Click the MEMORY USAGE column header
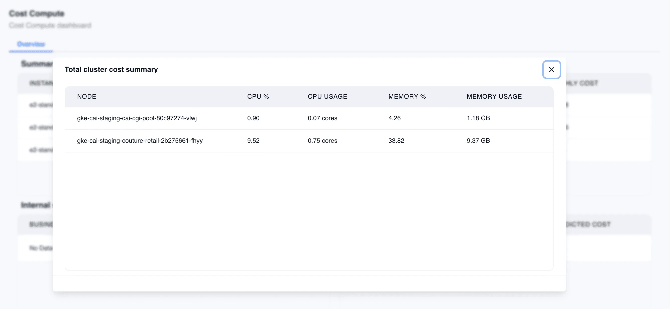Image resolution: width=670 pixels, height=309 pixels. coord(494,96)
